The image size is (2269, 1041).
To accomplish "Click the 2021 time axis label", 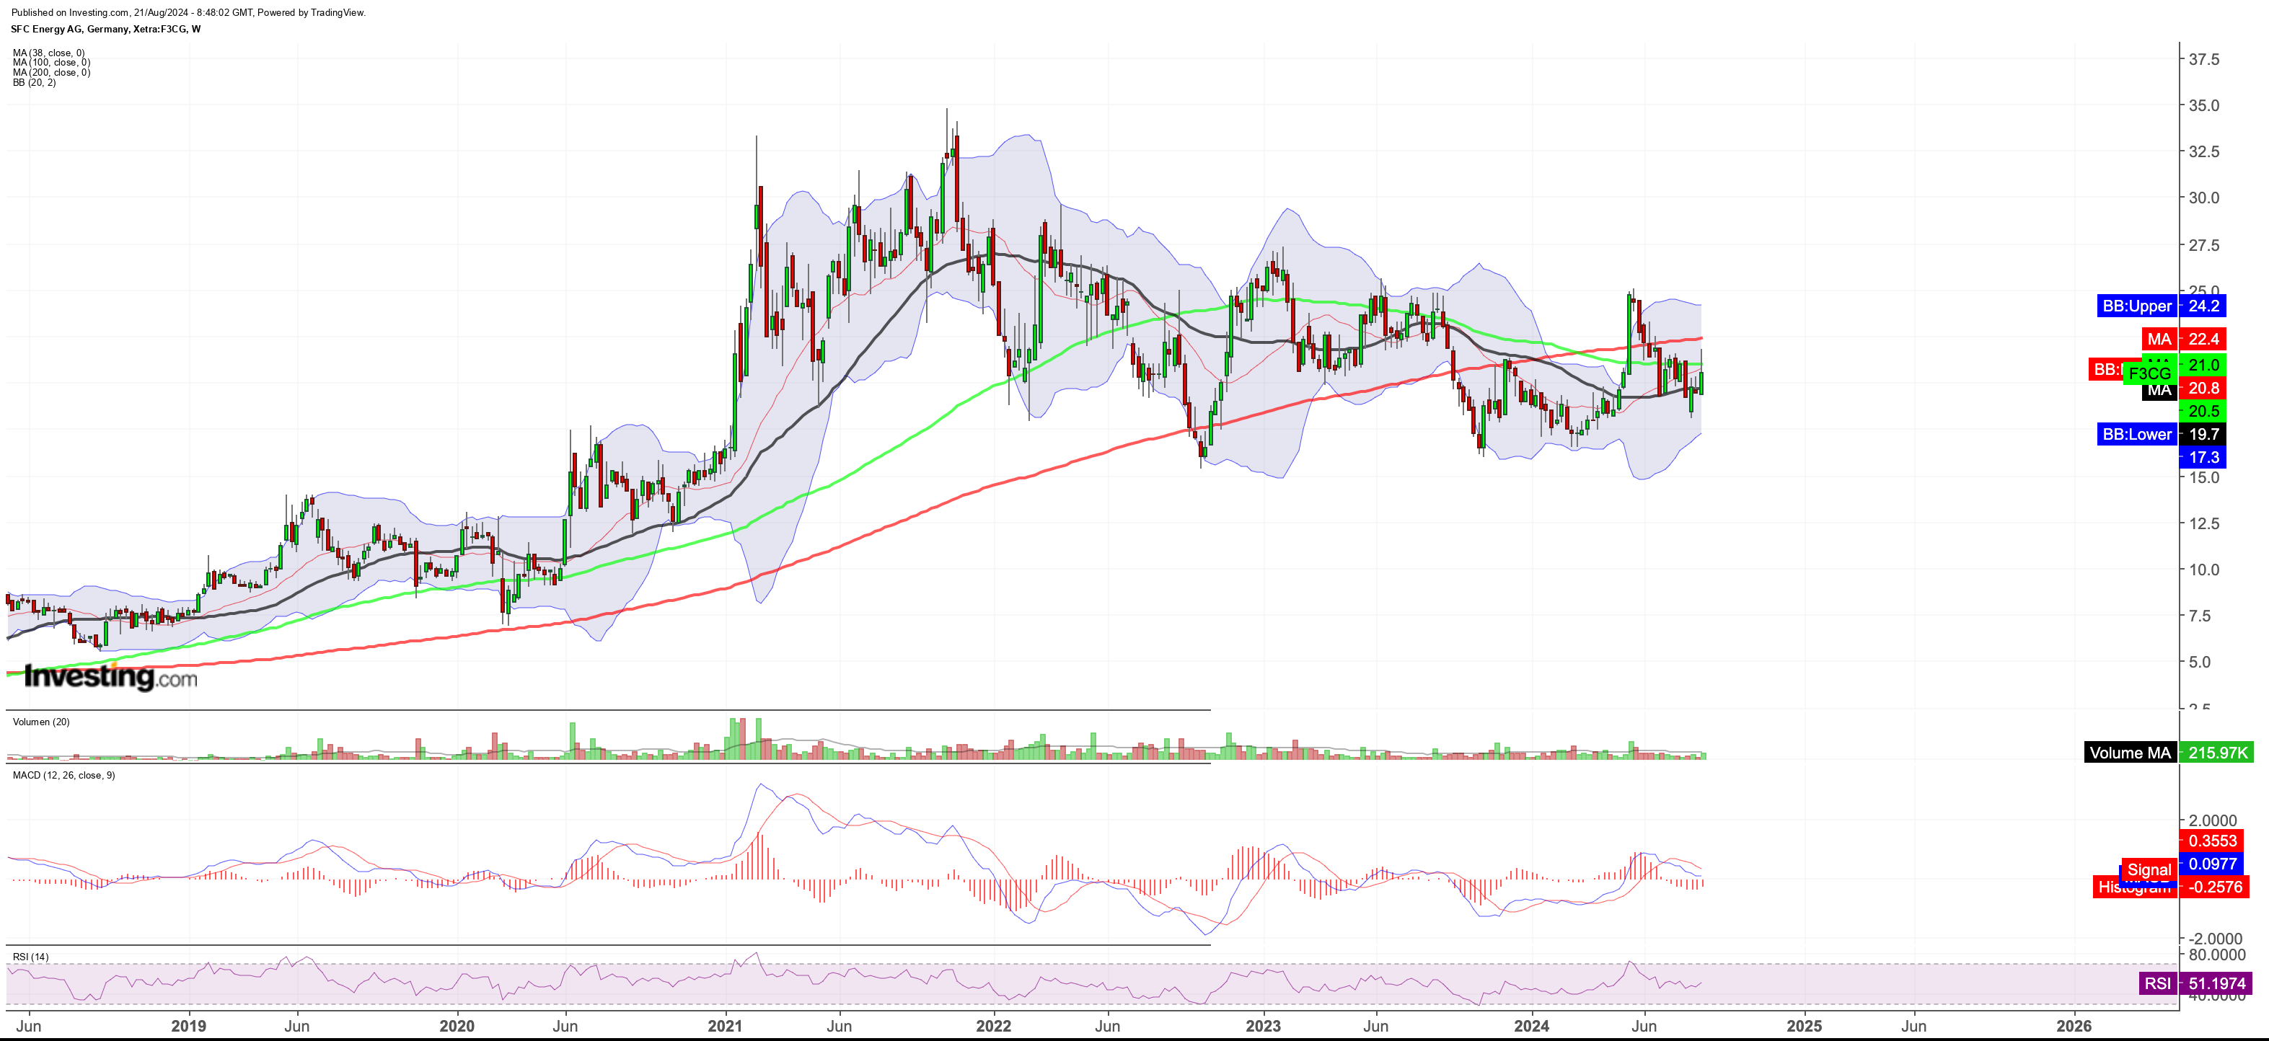I will click(x=725, y=1026).
